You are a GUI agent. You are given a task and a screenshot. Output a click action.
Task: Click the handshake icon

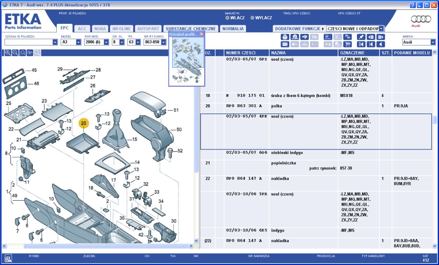click(x=304, y=37)
